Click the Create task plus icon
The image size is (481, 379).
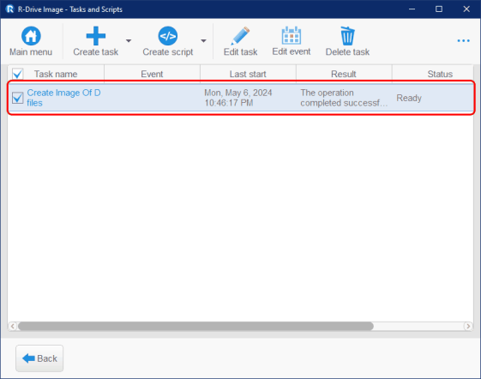[x=96, y=36]
